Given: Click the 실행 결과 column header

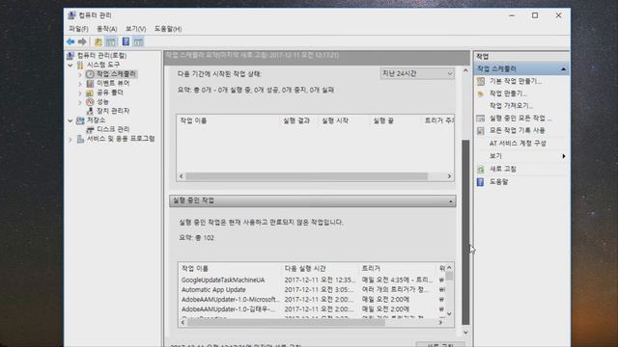Looking at the screenshot, I should [x=296, y=120].
